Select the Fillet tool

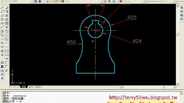pyautogui.click(x=7, y=67)
